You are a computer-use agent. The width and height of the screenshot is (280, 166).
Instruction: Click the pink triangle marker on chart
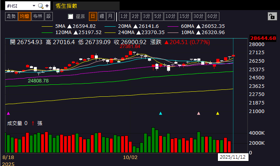click(x=198, y=113)
